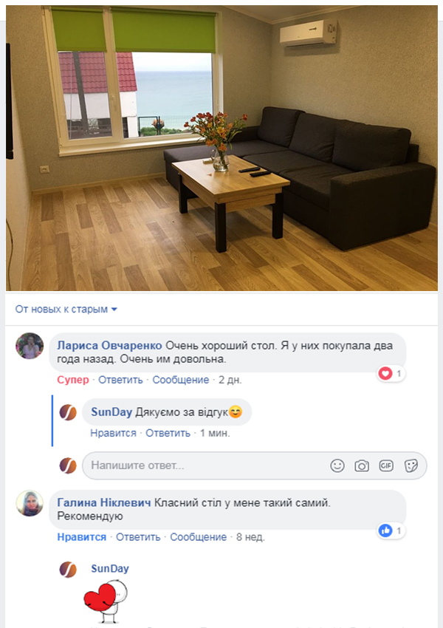Click SunDay avatar next to Дякуємо reply
This screenshot has width=443, height=628.
point(68,412)
